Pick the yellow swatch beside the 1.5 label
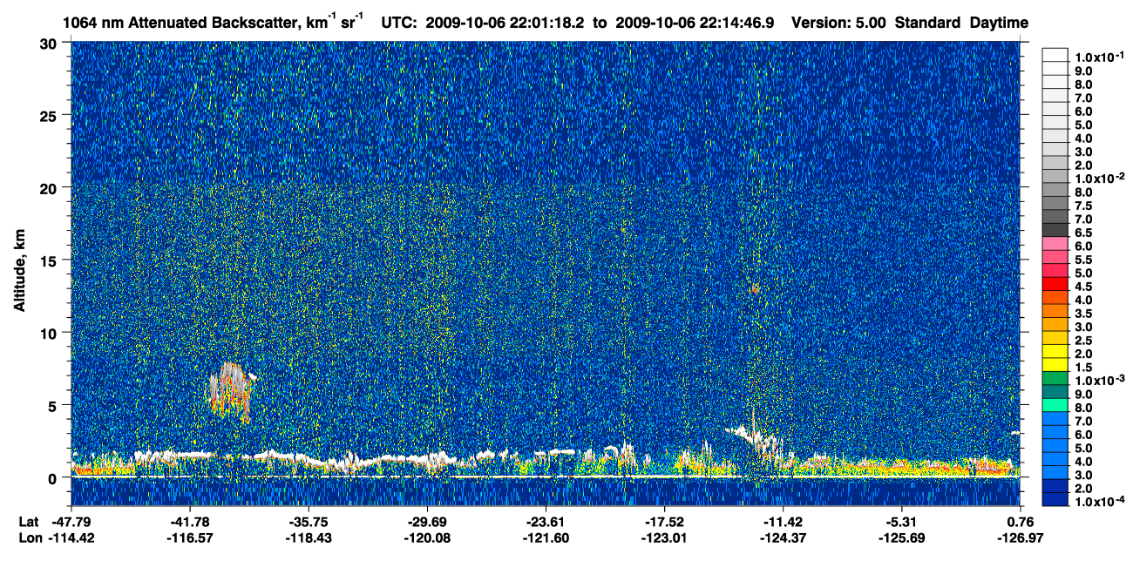The width and height of the screenshot is (1133, 581). tap(1055, 365)
